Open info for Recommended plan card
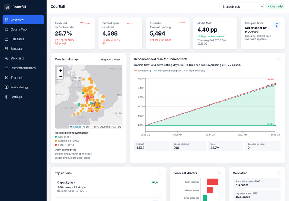 click(279, 59)
